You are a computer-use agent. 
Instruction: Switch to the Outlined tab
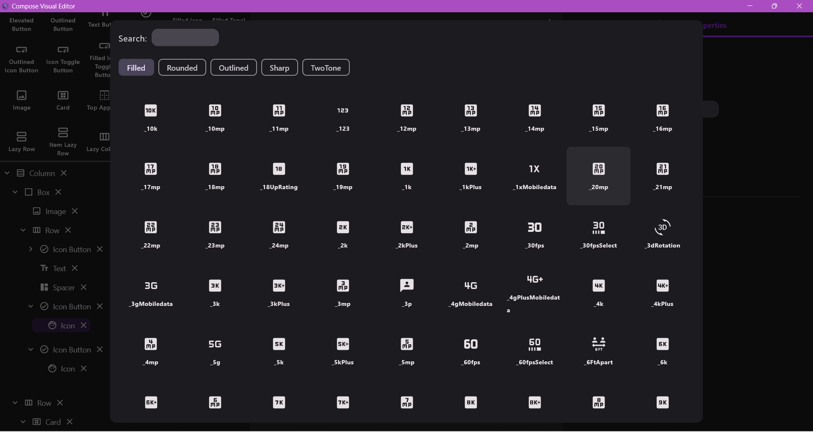tap(233, 67)
